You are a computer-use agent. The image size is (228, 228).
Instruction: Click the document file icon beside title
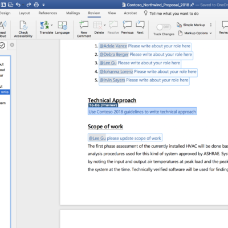[x=124, y=5]
